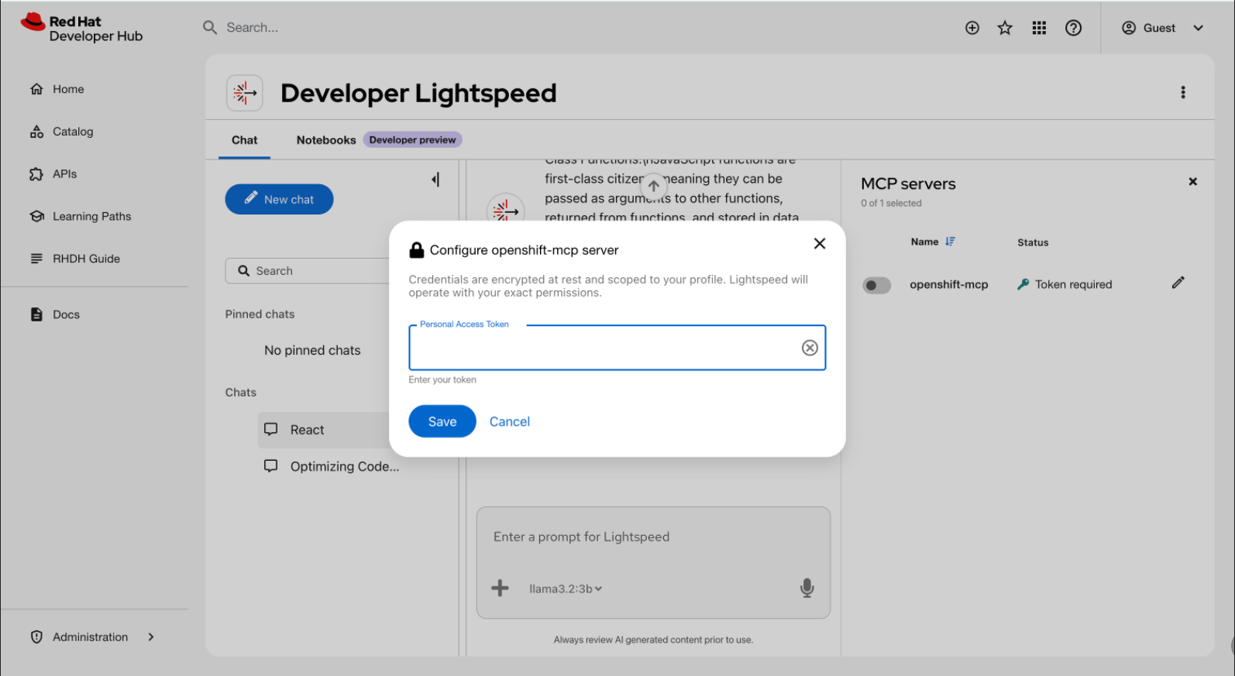1235x676 pixels.
Task: Open the llama3.2:3b model dropdown
Action: (x=566, y=588)
